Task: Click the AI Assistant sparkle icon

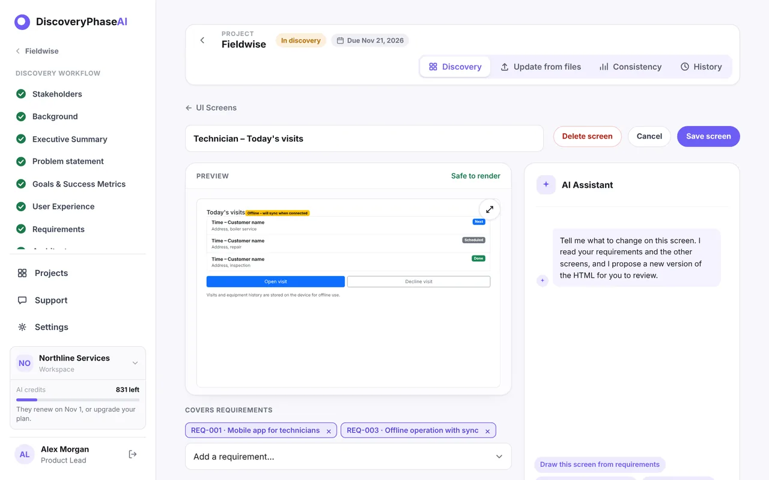Action: [546, 185]
